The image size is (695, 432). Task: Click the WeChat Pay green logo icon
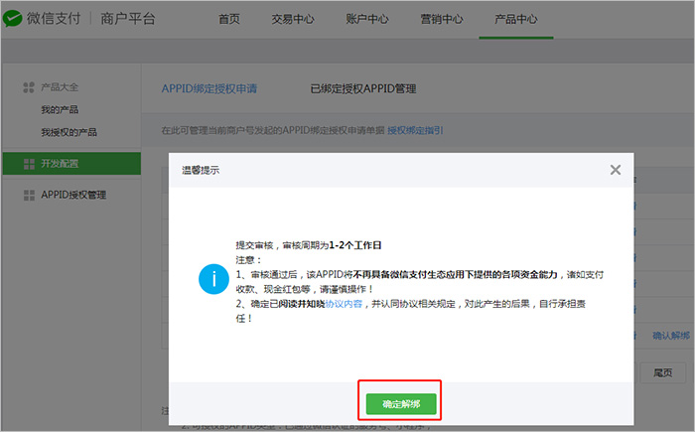[12, 19]
